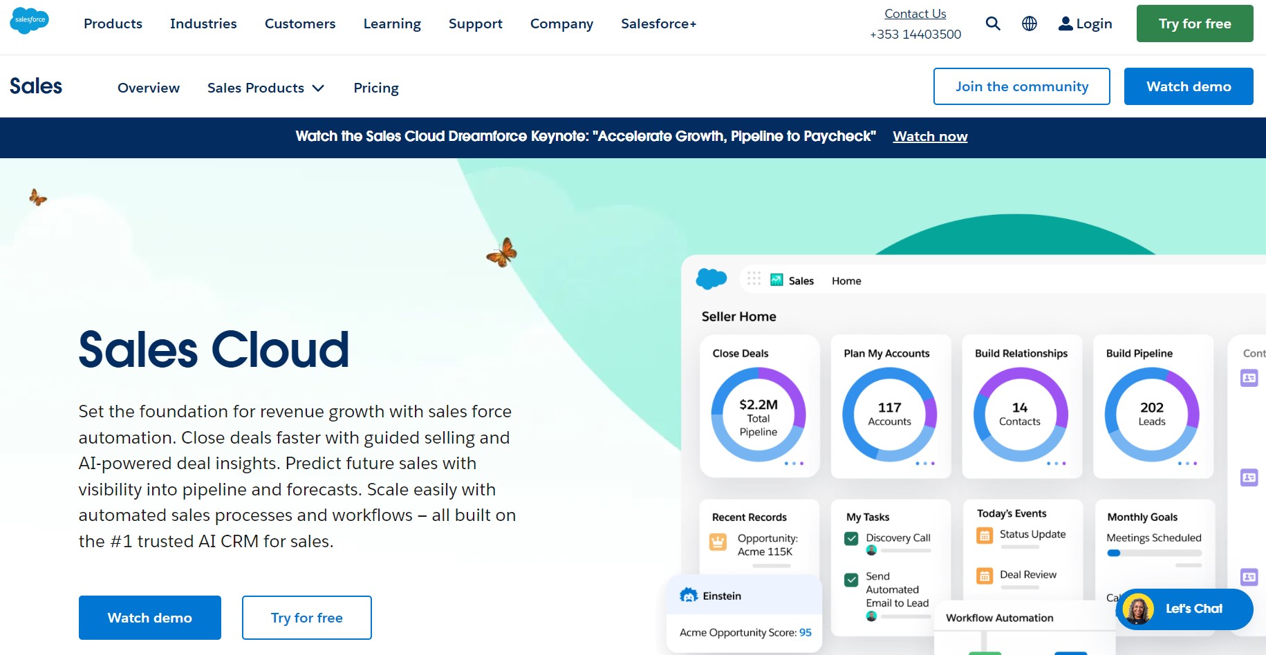Click the hero Watch demo button
The height and width of the screenshot is (655, 1266).
[150, 618]
